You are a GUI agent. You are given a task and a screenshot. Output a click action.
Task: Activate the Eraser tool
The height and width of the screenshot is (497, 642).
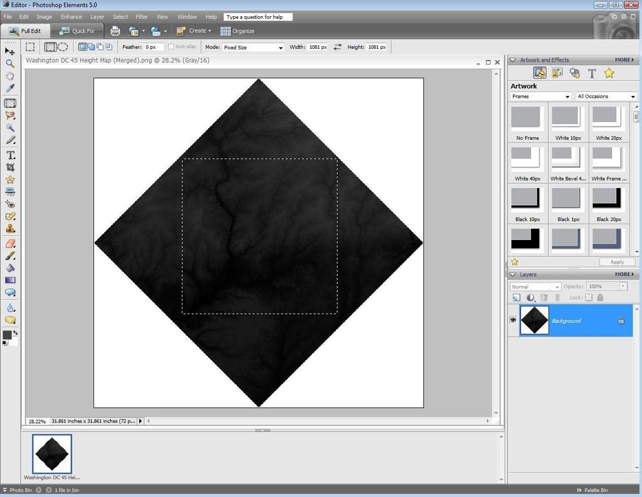coord(10,243)
